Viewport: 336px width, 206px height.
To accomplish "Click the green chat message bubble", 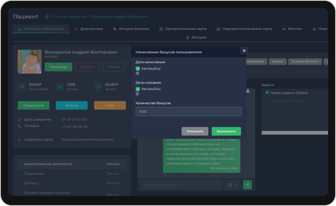I will click(201, 156).
